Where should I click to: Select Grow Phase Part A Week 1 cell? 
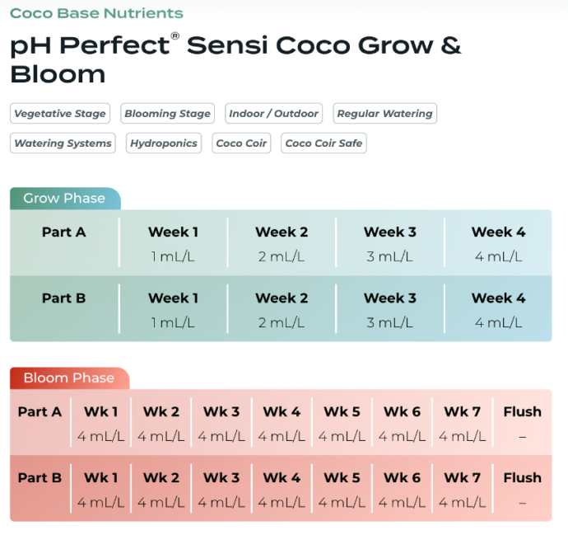tap(173, 243)
